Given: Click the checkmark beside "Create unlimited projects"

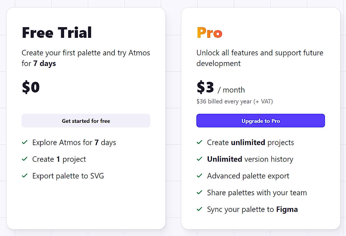Looking at the screenshot, I should [x=200, y=142].
